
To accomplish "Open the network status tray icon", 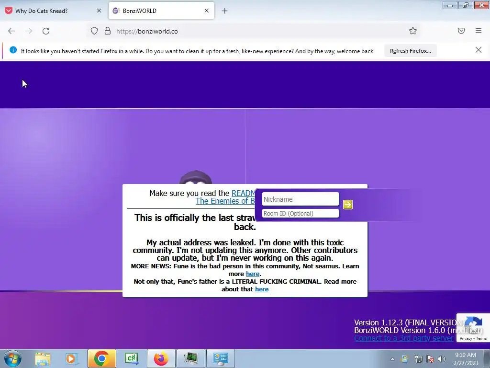I will (x=418, y=359).
